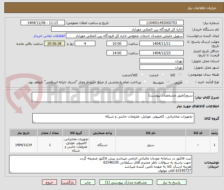The image size is (224, 190).
Task: Click the گروه کالا table column header
Action: pyautogui.click(x=76, y=133)
